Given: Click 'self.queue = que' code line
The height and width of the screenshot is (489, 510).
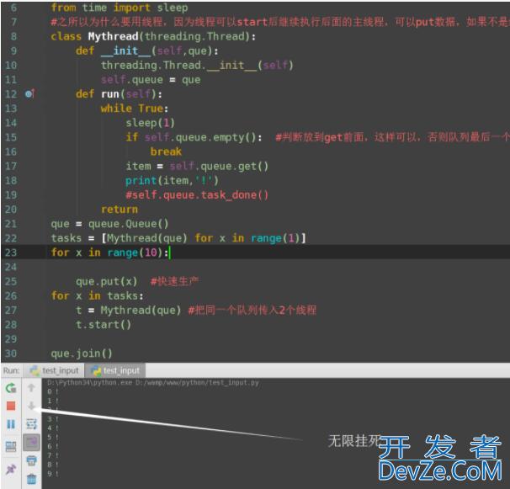Looking at the screenshot, I should click(x=151, y=79).
